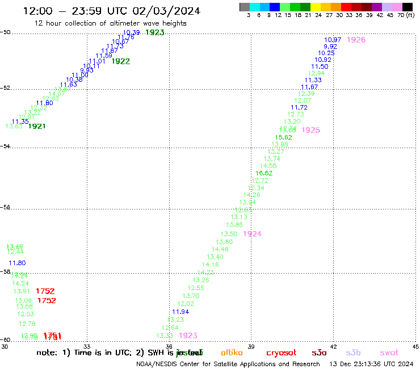Image resolution: width=420 pixels, height=369 pixels.
Task: Click the black swatch in the color scale
Action: (408, 7)
